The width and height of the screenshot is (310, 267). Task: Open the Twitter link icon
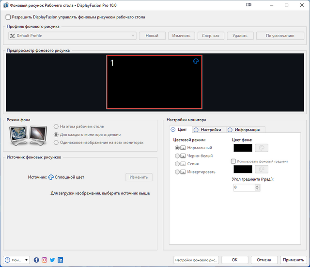[x=52, y=260]
